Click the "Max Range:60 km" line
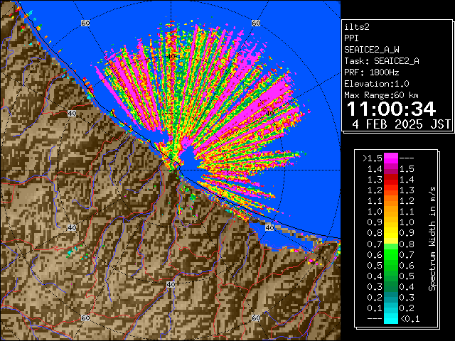Image resolution: width=455 pixels, height=341 pixels. 381,95
